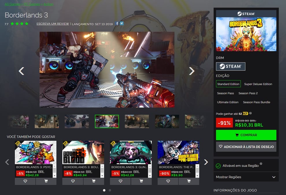286x195 pixels.
Task: Click Guns, Love and Tentacles card scrollbar
Action: 150,171
